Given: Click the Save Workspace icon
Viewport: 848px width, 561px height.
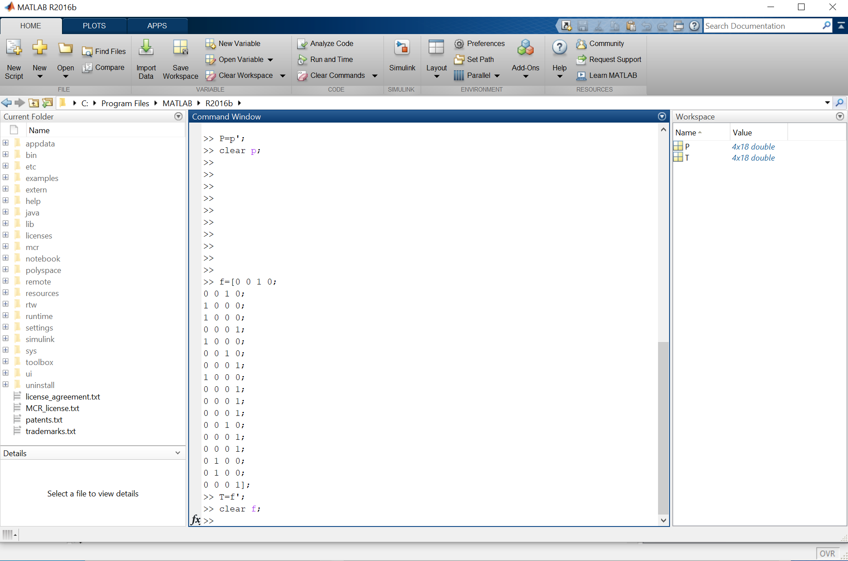Looking at the screenshot, I should [180, 47].
